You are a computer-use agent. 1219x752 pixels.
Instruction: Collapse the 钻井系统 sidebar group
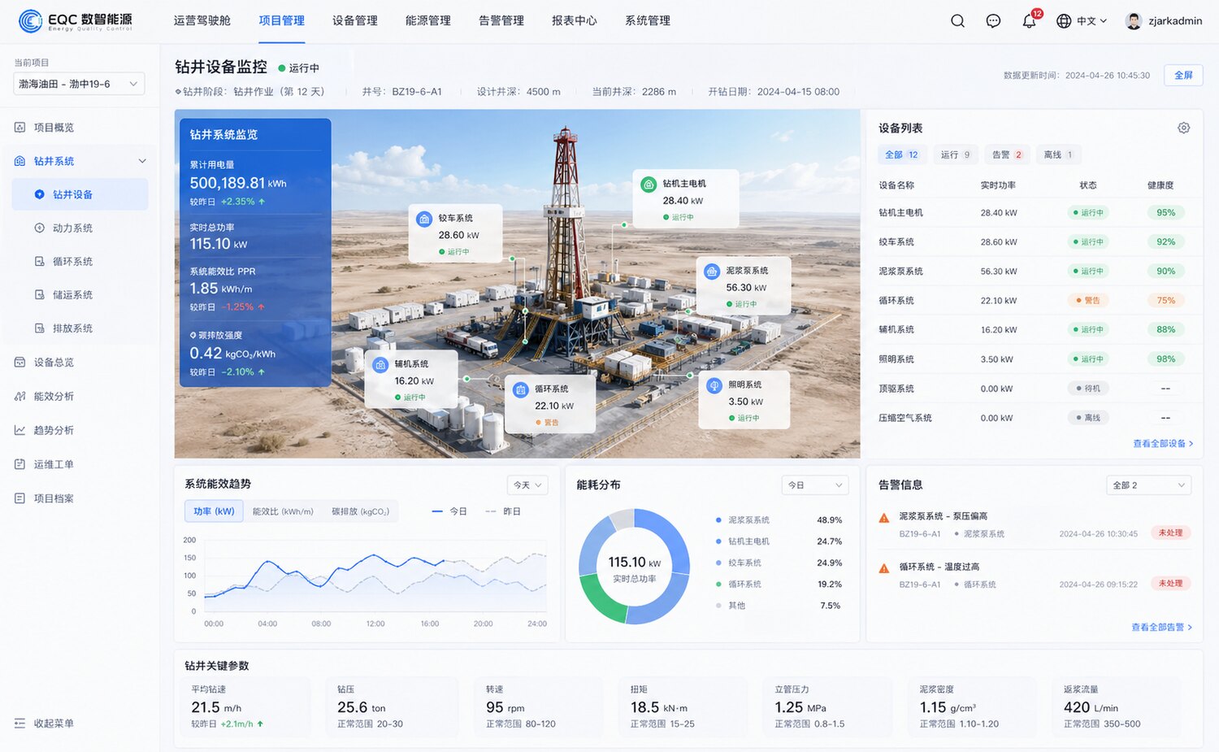tap(142, 160)
